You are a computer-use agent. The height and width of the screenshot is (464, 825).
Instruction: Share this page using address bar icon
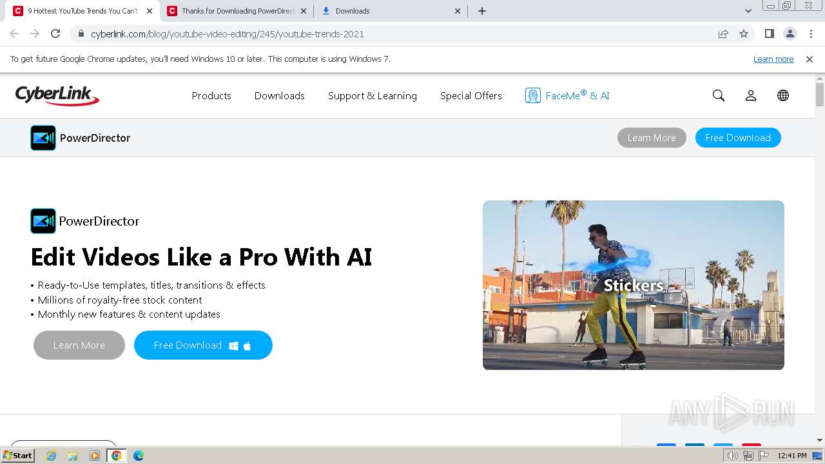point(723,34)
